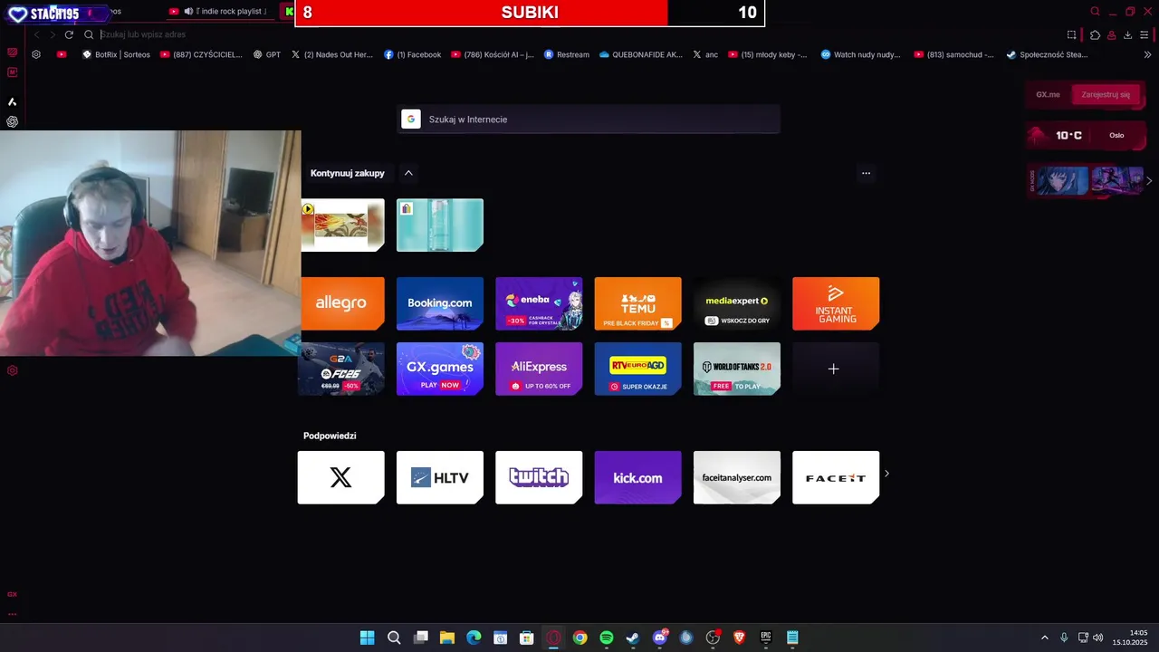This screenshot has height=652, width=1159.
Task: Open the ChatGPT sidebar icon
Action: point(13,121)
